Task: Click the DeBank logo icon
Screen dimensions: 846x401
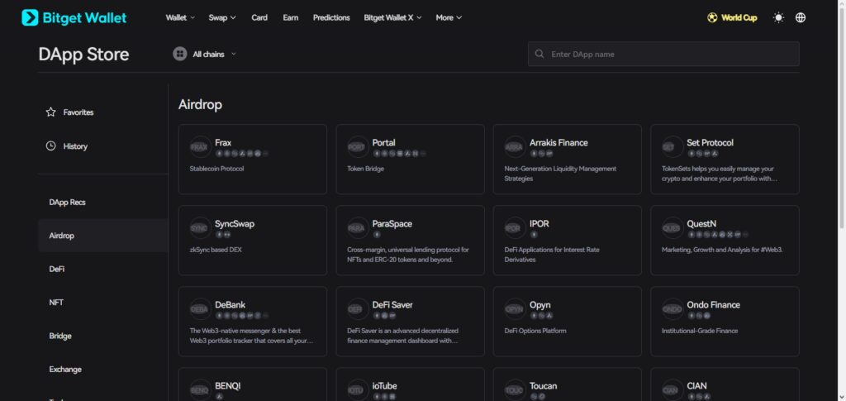Action: (x=199, y=308)
